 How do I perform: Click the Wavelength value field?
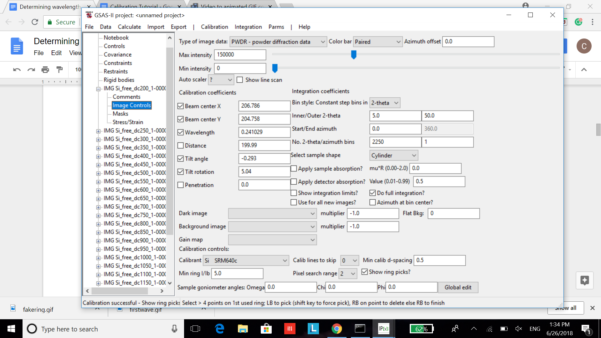click(264, 132)
